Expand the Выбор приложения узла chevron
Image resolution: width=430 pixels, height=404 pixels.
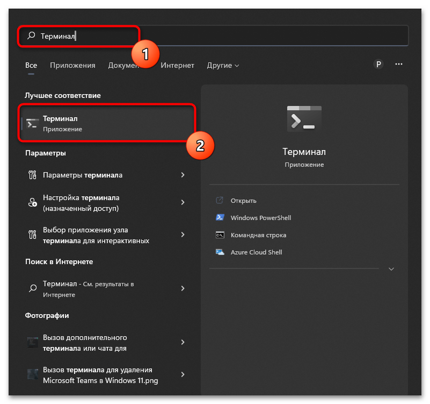[183, 235]
